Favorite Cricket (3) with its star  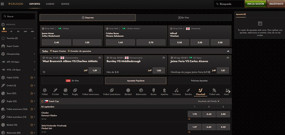[32, 86]
